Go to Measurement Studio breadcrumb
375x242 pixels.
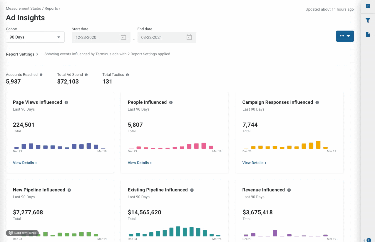[24, 9]
